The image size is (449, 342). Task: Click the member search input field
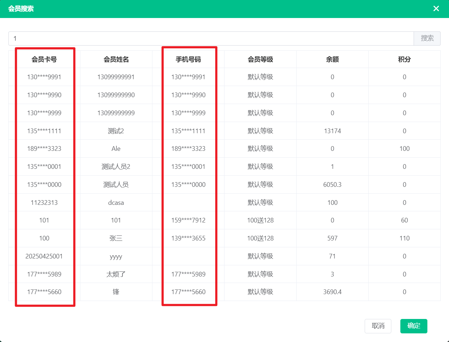point(211,39)
